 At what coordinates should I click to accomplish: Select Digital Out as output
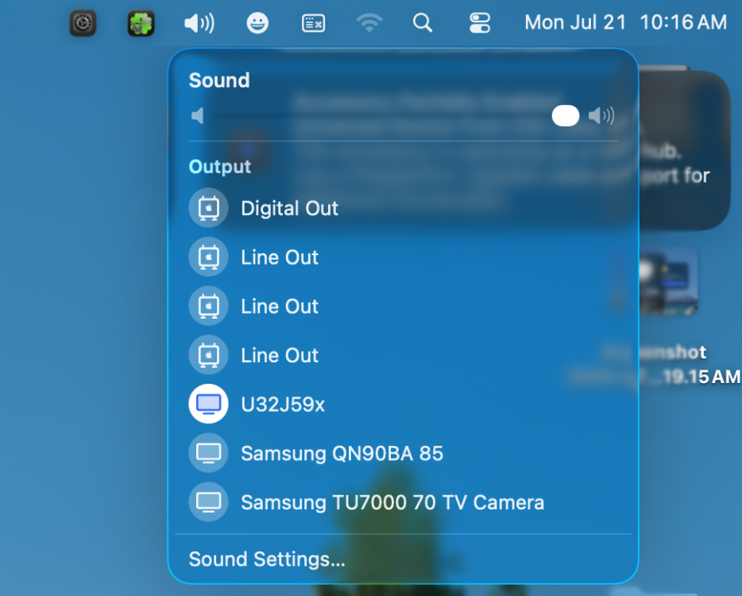pyautogui.click(x=403, y=208)
